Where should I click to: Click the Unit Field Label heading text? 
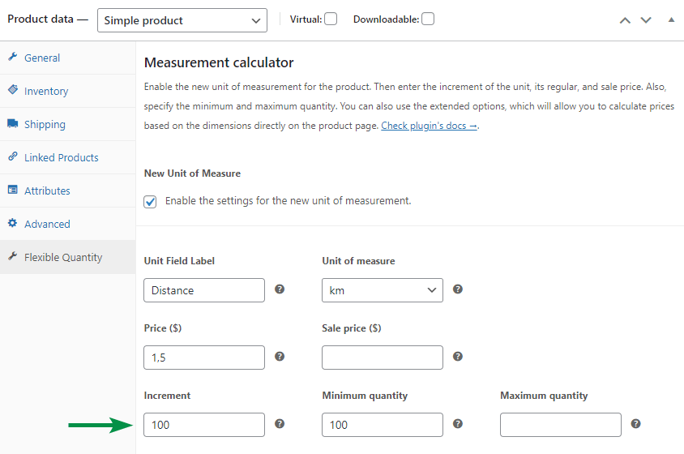point(179,261)
